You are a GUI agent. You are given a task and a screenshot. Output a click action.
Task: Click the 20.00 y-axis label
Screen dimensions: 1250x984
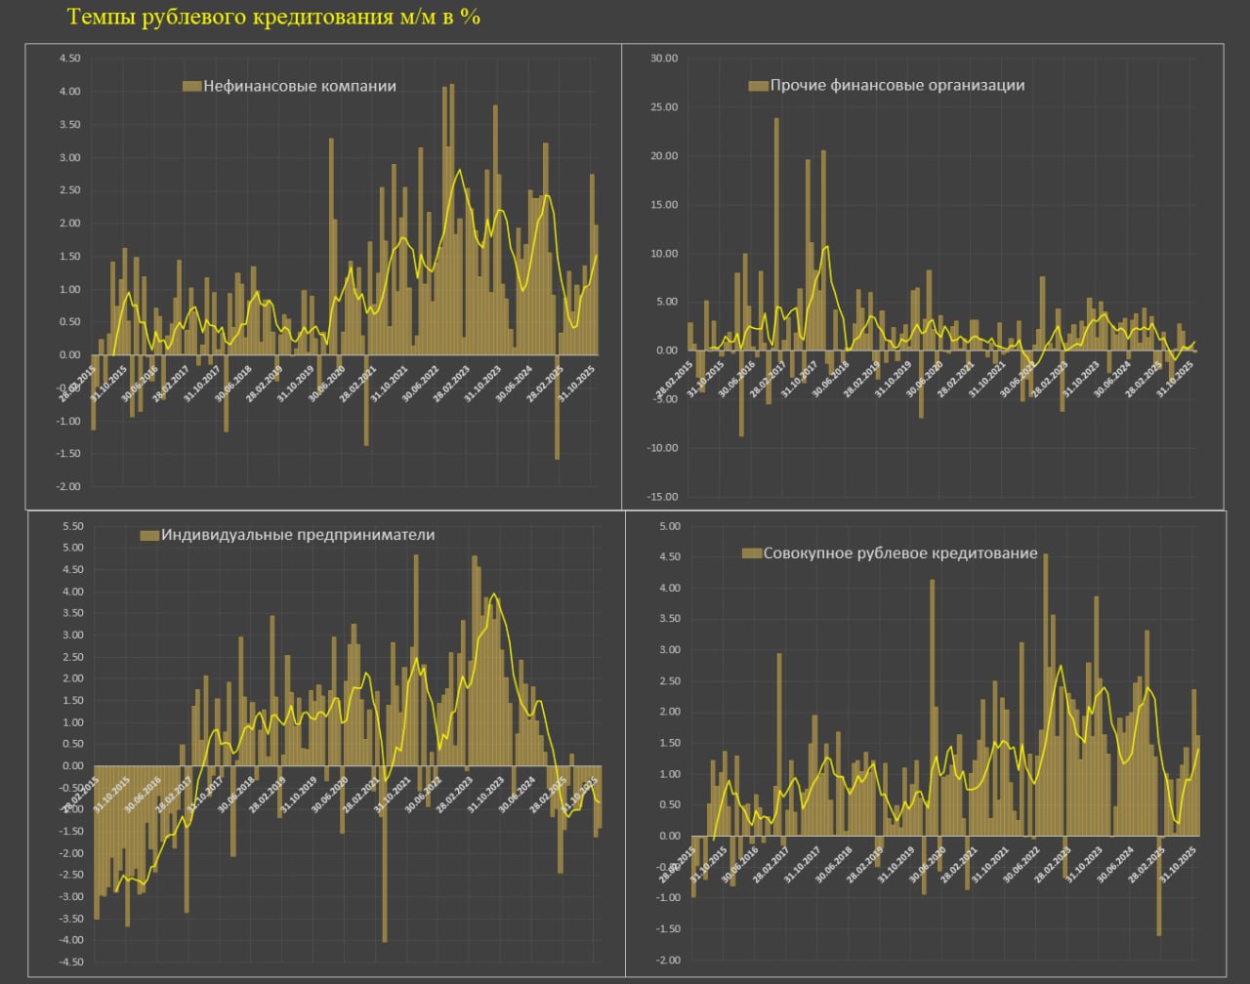pos(663,156)
